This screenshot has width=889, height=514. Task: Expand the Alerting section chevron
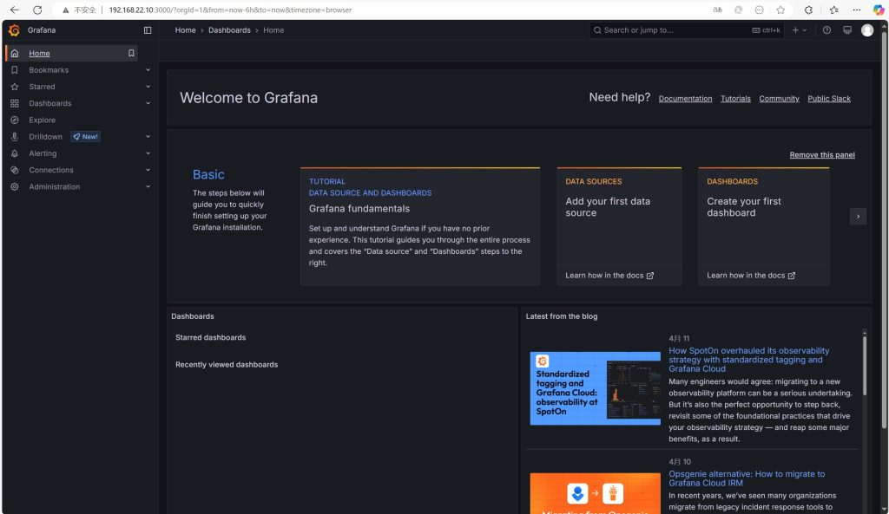pyautogui.click(x=148, y=153)
